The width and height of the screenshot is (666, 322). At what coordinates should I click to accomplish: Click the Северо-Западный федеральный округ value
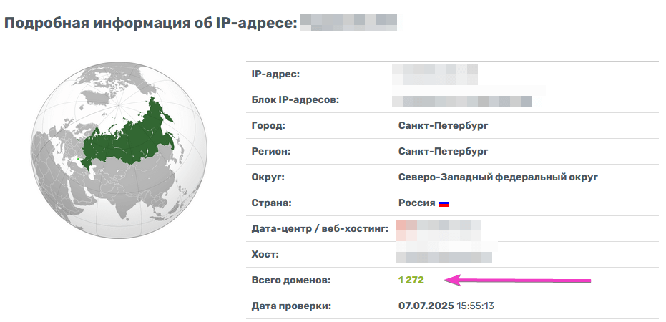click(x=498, y=177)
